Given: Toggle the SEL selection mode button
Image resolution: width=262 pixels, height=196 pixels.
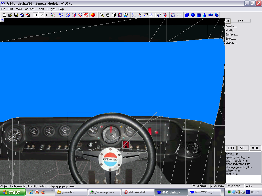Looking at the screenshot, I should coord(243,148).
